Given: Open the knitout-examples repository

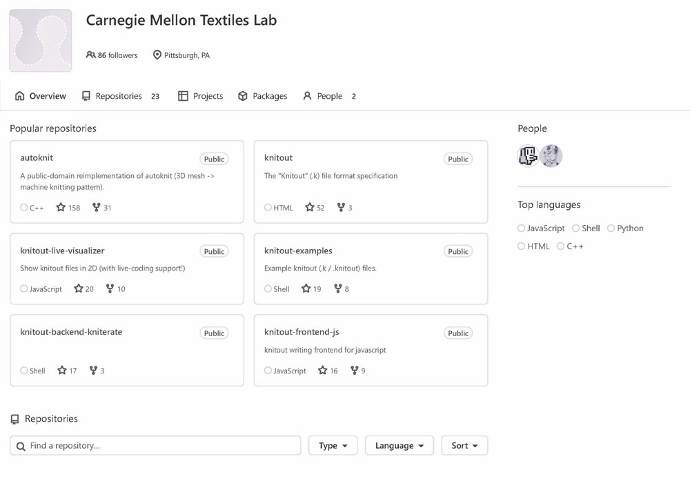Looking at the screenshot, I should pyautogui.click(x=298, y=251).
